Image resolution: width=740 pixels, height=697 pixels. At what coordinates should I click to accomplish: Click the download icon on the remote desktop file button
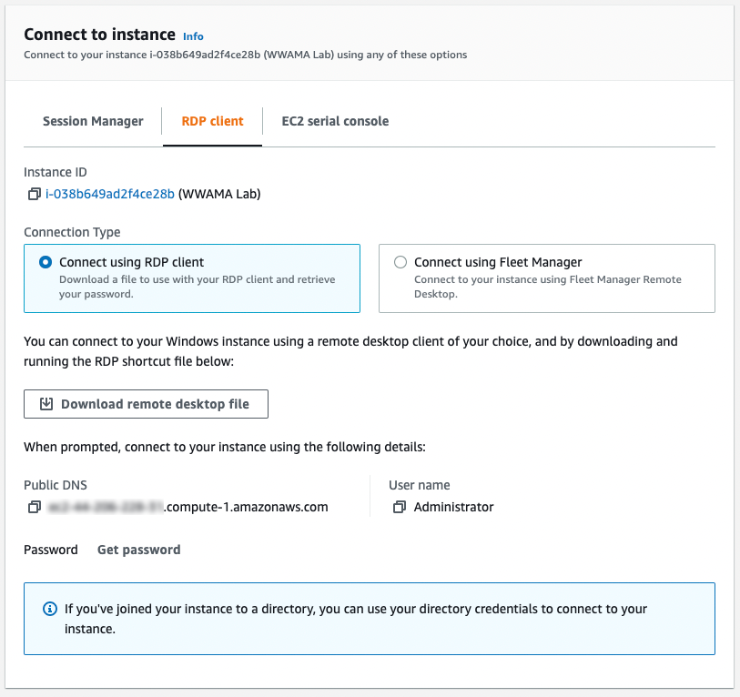pos(46,404)
